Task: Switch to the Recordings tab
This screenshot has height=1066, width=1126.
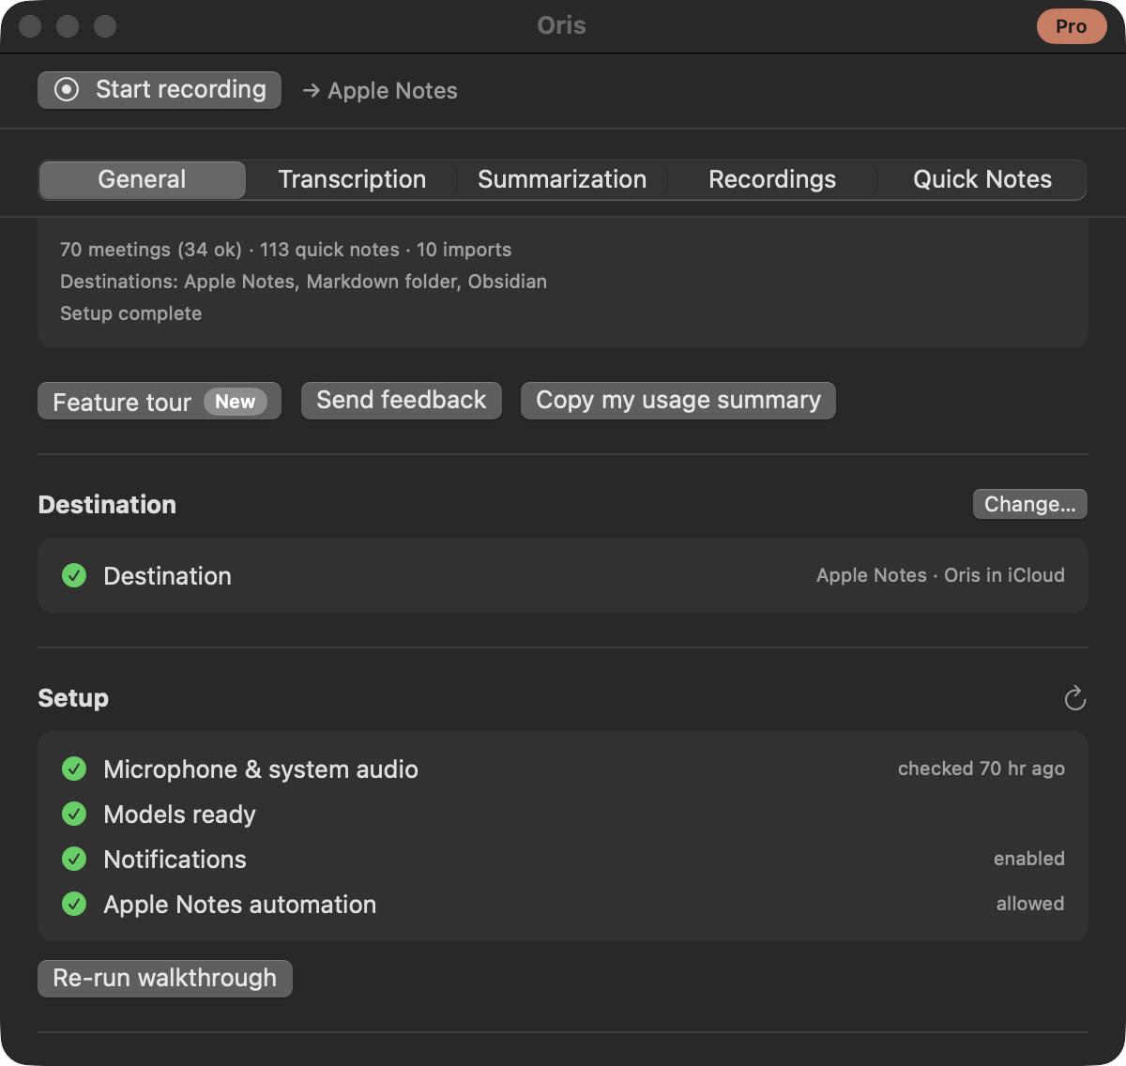Action: point(772,179)
